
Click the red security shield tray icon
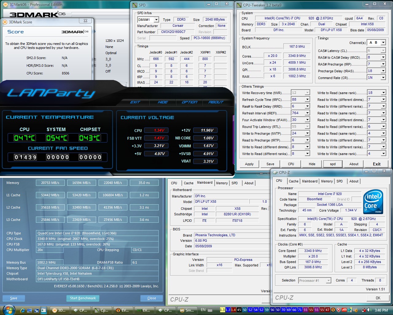[x=339, y=310]
